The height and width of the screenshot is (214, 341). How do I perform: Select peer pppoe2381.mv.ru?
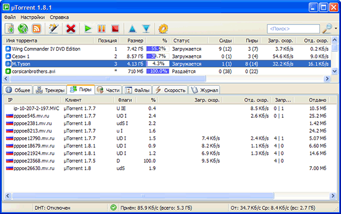[167, 124]
